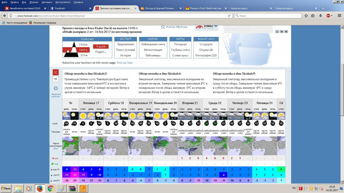Open the Журнал menu
The height and width of the screenshot is (193, 344).
(x=34, y=2)
